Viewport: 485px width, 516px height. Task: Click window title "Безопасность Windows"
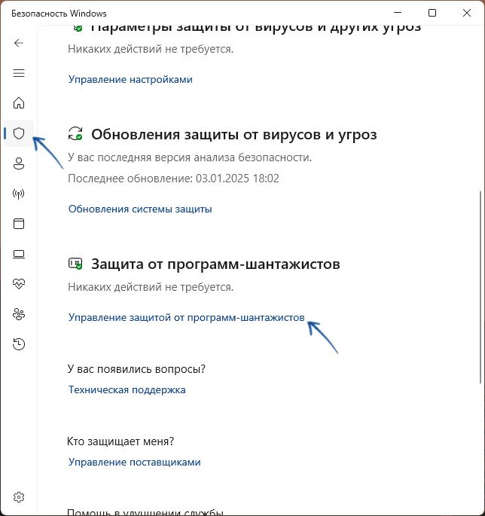click(59, 14)
